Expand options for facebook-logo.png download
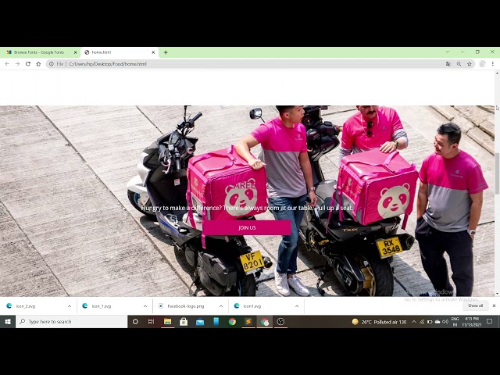The image size is (500, 375). coord(221,306)
